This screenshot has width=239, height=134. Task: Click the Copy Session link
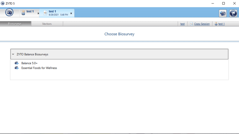[x=202, y=24]
